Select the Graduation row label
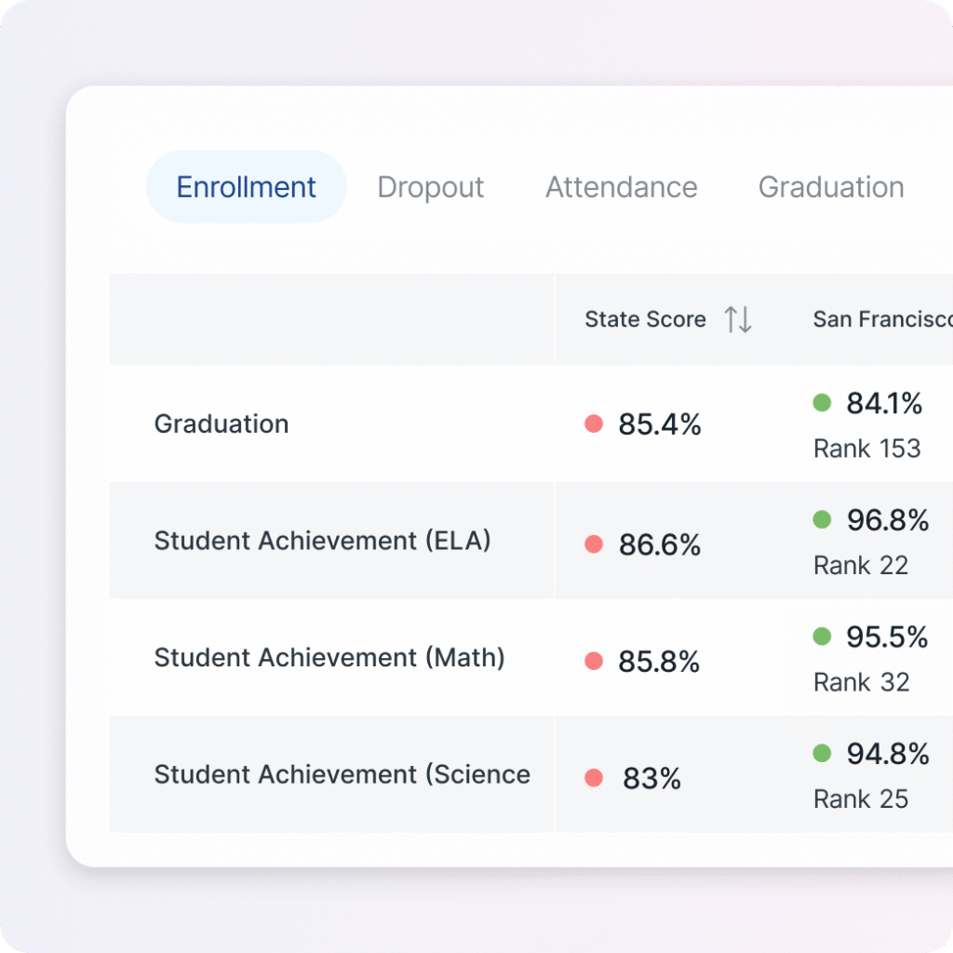 point(221,424)
